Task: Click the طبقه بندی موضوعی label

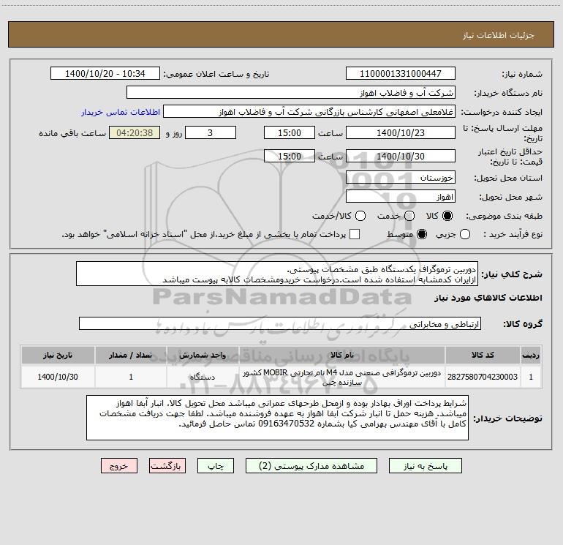Action: pos(504,216)
